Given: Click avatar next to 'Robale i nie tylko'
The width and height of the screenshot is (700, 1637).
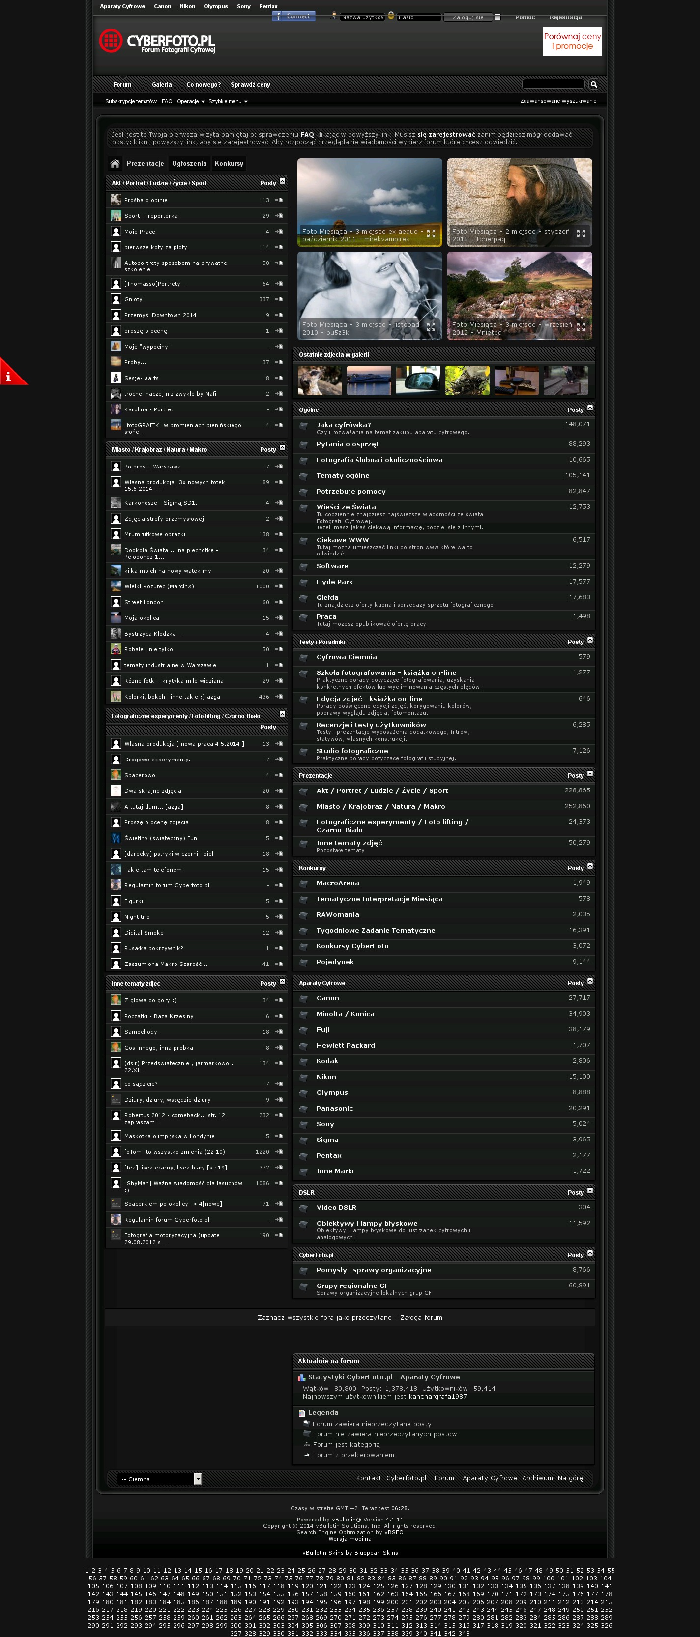Looking at the screenshot, I should click(x=116, y=649).
